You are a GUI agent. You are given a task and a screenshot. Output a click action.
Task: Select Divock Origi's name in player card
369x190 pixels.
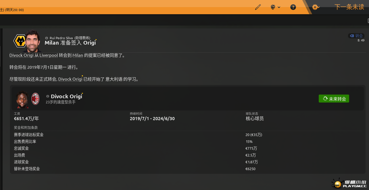point(66,97)
